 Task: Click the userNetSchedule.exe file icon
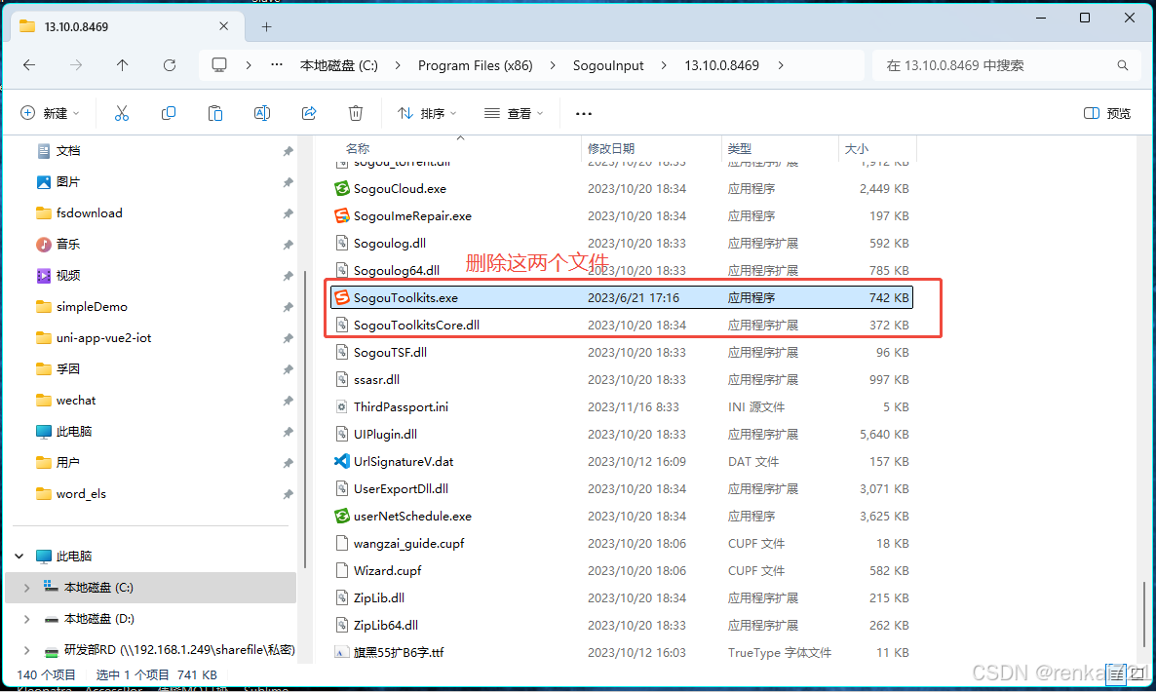tap(341, 516)
